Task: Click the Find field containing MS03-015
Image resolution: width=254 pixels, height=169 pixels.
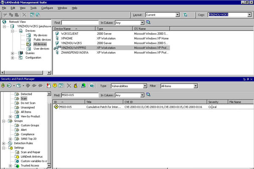Action: [80, 95]
